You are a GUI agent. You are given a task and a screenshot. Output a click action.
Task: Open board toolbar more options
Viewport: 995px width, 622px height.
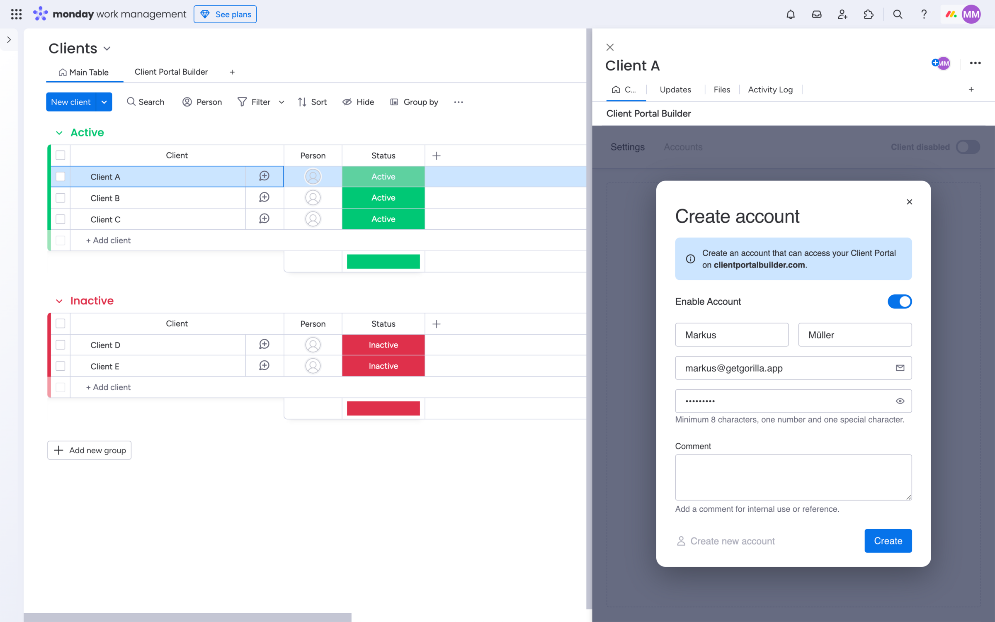tap(458, 102)
